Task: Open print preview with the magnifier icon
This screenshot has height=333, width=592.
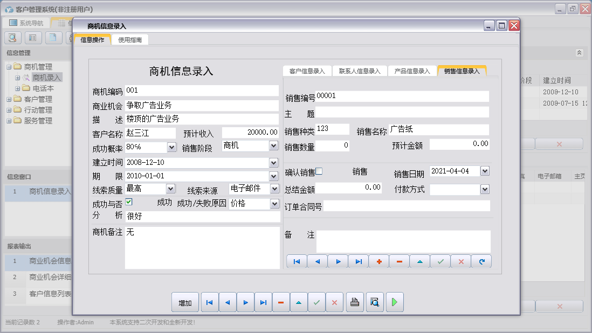Action: point(374,303)
